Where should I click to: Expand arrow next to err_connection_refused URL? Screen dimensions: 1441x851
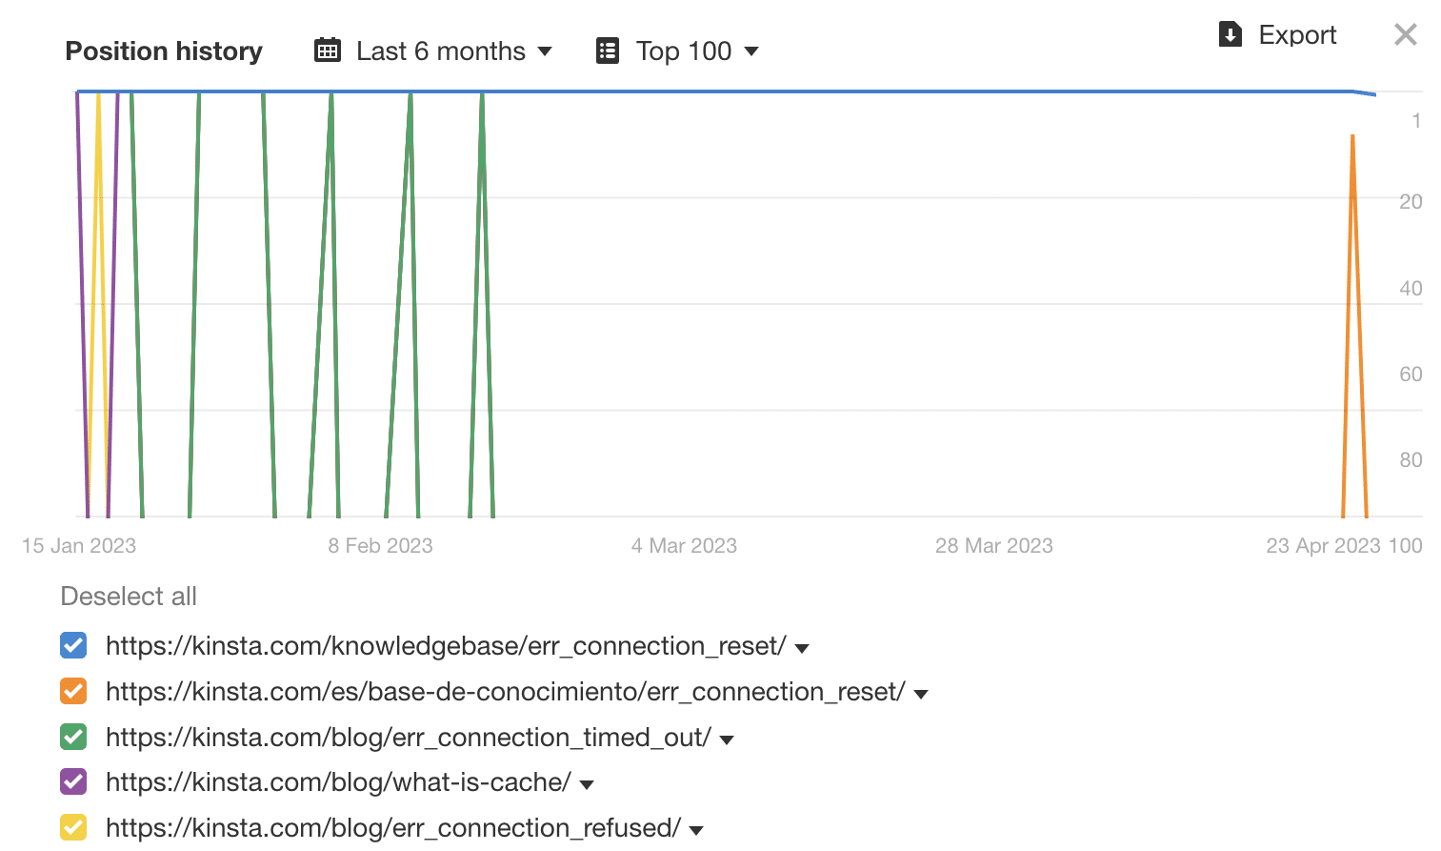pos(696,830)
